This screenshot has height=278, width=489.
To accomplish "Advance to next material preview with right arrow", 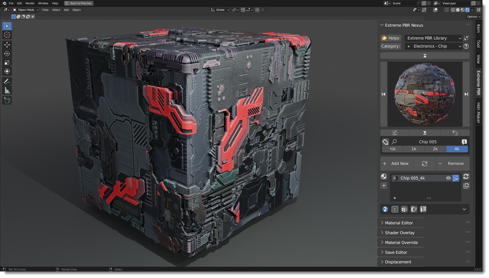I will click(467, 94).
